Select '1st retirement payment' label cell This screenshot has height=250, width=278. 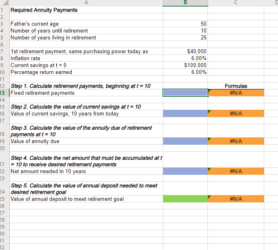pyautogui.click(x=86, y=51)
